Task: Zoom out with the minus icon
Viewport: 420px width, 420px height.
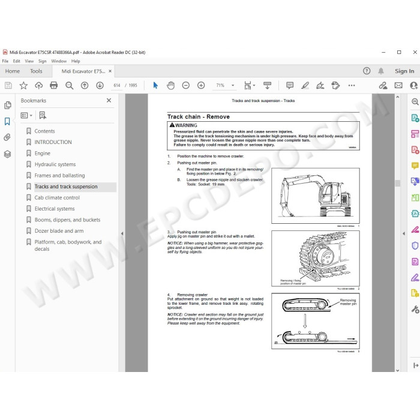Action: click(x=185, y=85)
